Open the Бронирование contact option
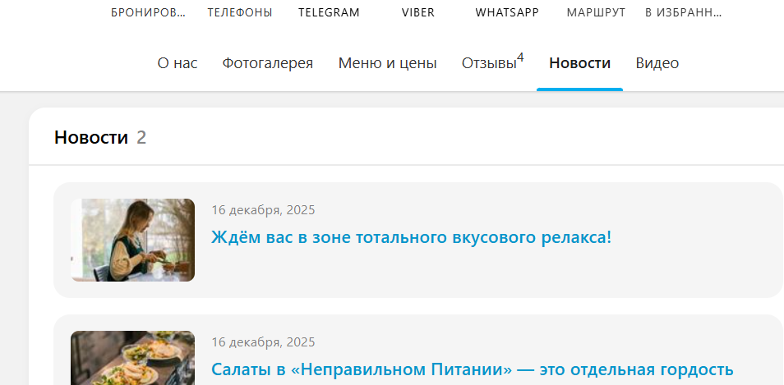 coord(148,13)
